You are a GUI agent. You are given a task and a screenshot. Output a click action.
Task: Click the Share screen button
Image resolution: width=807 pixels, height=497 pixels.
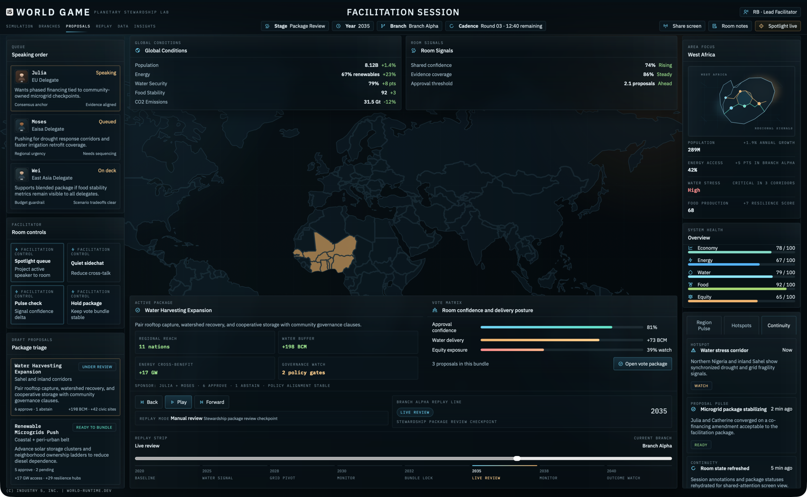coord(682,26)
